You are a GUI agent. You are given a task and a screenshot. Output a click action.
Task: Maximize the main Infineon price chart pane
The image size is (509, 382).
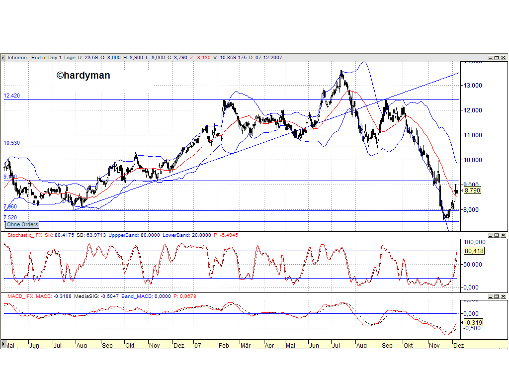tap(497, 58)
